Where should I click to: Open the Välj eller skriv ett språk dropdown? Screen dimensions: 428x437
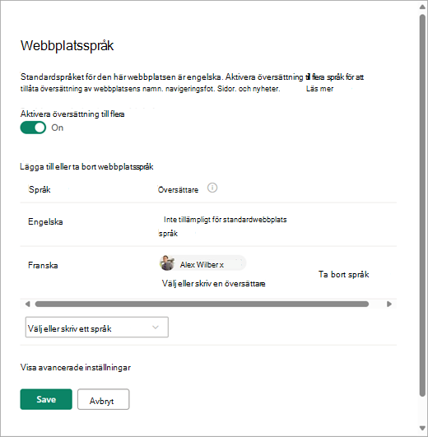click(x=96, y=328)
